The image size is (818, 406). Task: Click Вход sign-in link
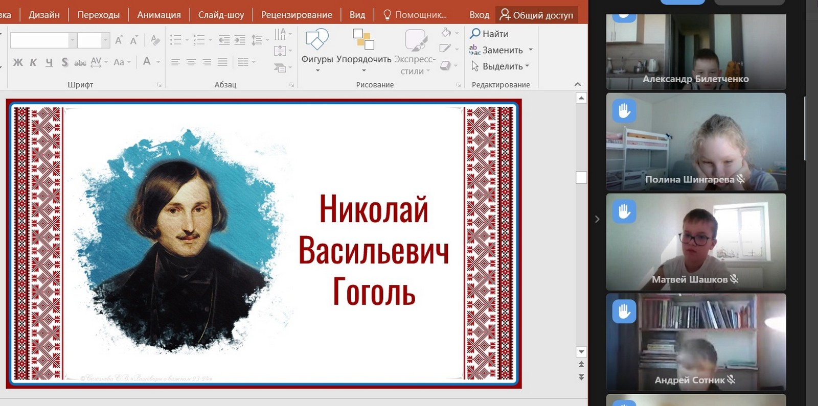coord(479,15)
